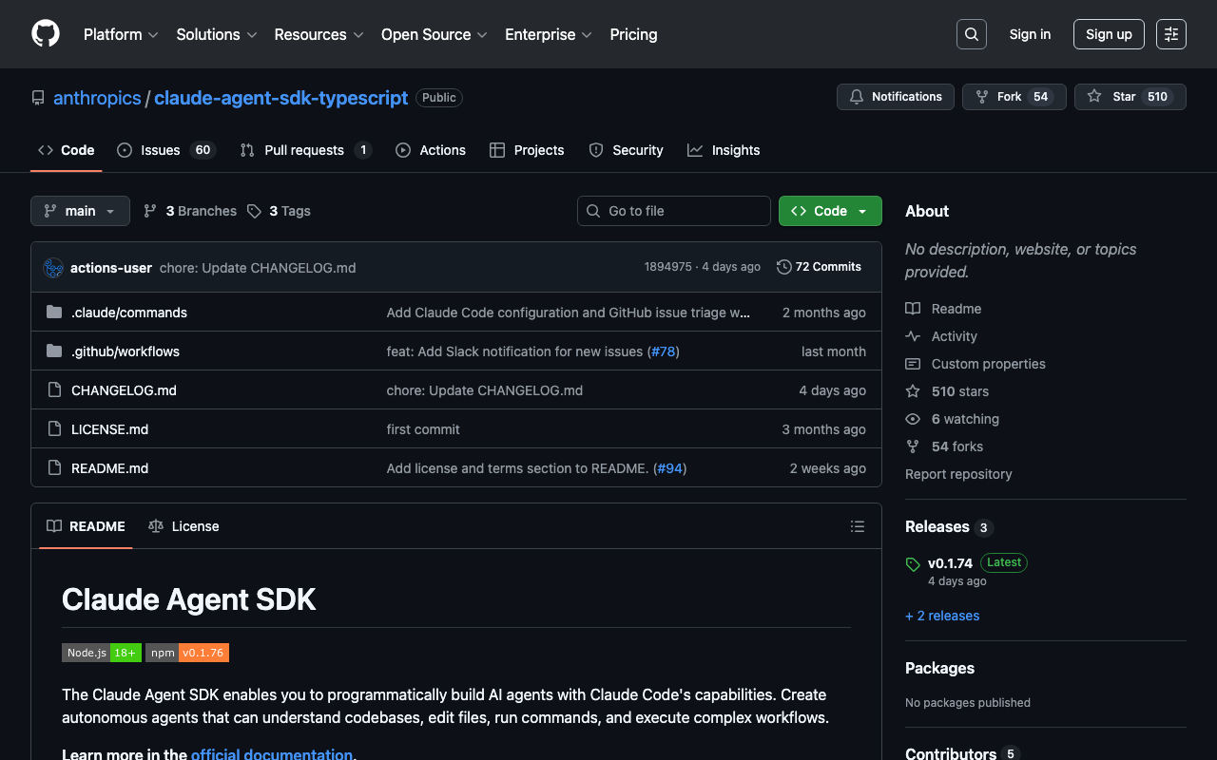
Task: Expand the main branch dropdown
Action: pos(80,211)
